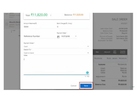Click the Total ₹11,820.00 amount in dialog
This screenshot has height=103, width=137.
click(x=39, y=15)
